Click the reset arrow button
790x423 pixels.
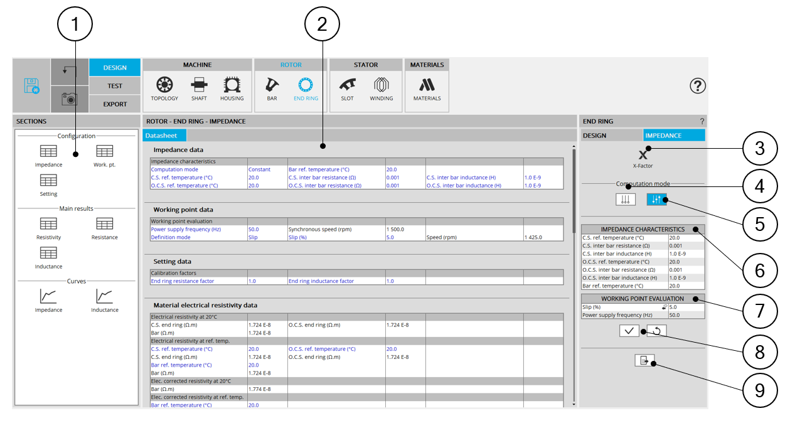pos(656,331)
